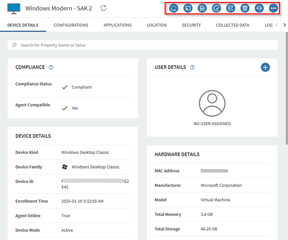The height and width of the screenshot is (240, 288).
Task: Start remote control via the cast screen icon
Action: (188, 8)
